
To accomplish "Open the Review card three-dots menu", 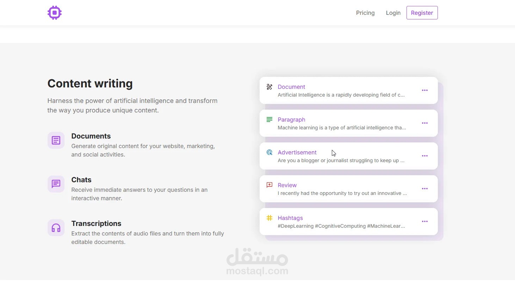I will click(x=425, y=189).
